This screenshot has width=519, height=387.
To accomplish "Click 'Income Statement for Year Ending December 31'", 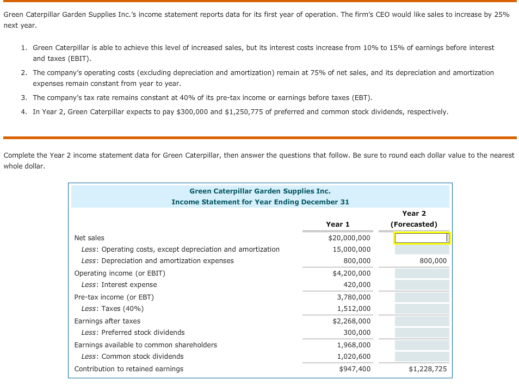I will coord(260,202).
